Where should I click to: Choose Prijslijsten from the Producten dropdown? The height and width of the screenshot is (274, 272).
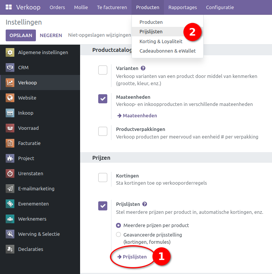click(x=151, y=32)
